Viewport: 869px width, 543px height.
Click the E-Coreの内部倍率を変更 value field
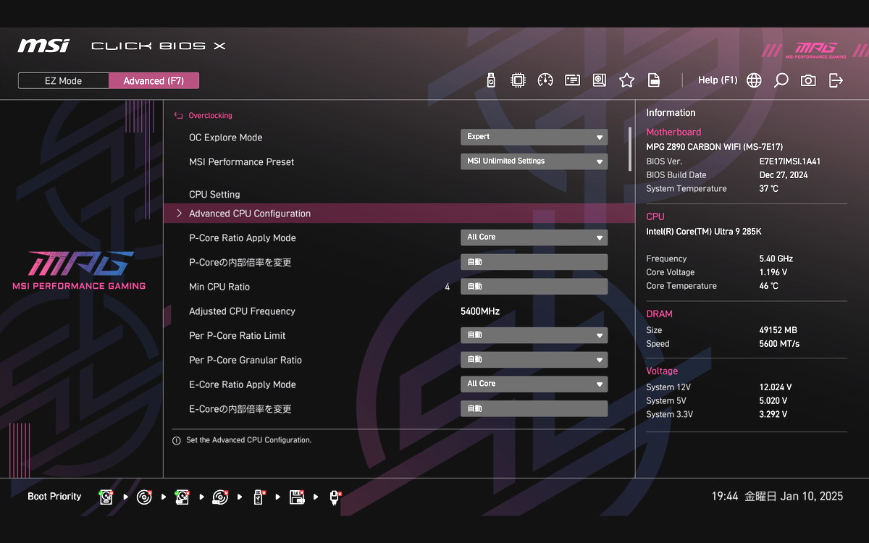click(534, 408)
